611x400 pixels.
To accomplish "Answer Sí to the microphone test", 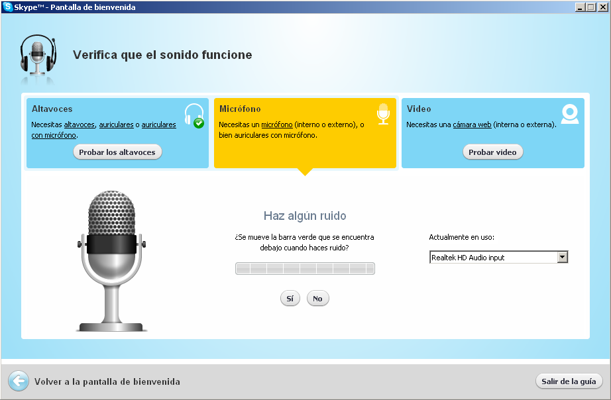I will [290, 299].
